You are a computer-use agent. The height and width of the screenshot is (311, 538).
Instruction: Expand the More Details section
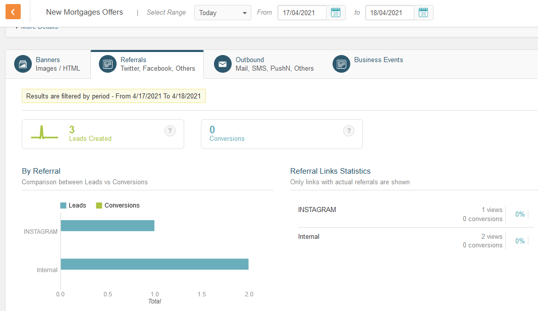(37, 27)
